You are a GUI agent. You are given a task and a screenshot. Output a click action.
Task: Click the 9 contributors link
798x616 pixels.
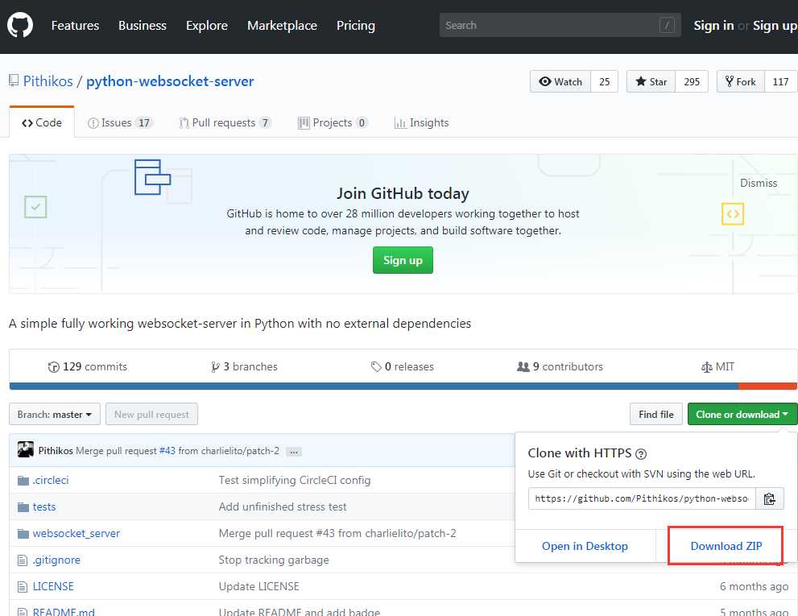pyautogui.click(x=560, y=366)
